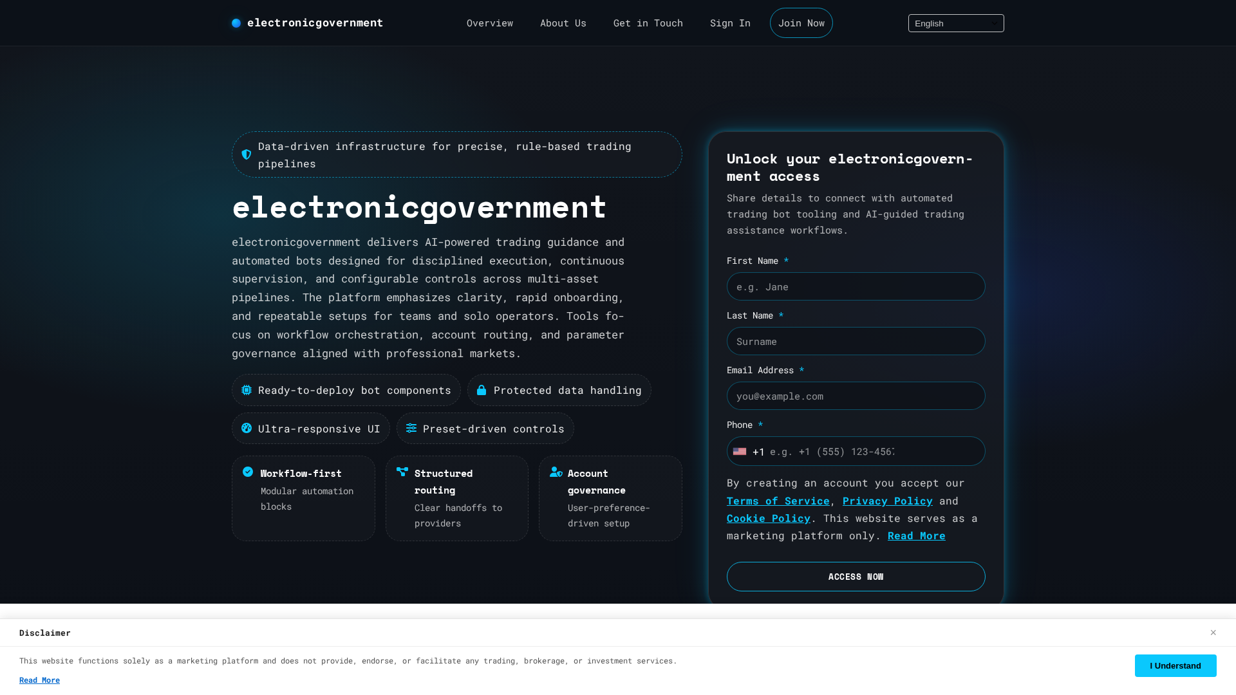Screen dimensions: 1236x695
Task: Click the electronicgovernment brand name in header
Action: [315, 23]
